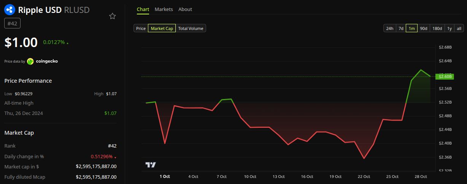Click the $2.52B y-axis label
This screenshot has height=184, width=467.
pyautogui.click(x=445, y=102)
